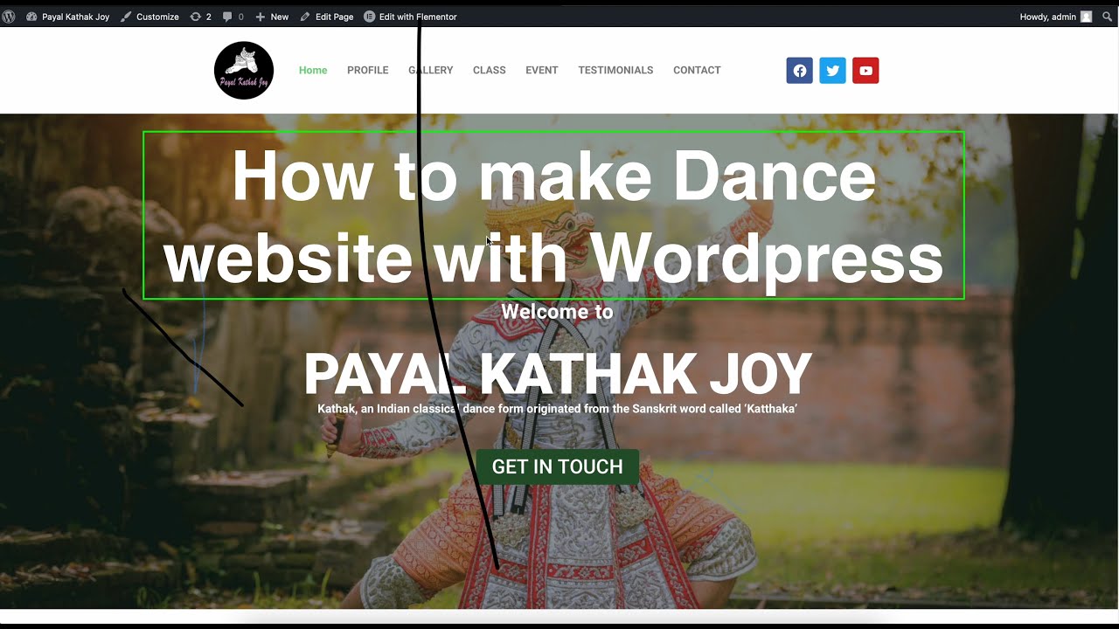This screenshot has height=629, width=1119.
Task: Click Edit Page in the admin bar
Action: point(327,17)
